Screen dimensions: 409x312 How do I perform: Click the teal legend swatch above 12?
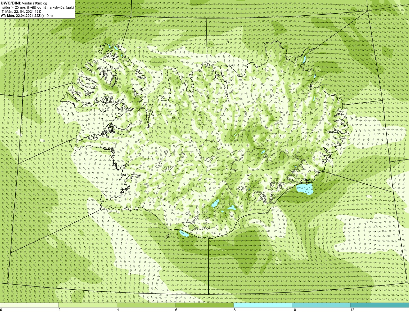[380, 305]
